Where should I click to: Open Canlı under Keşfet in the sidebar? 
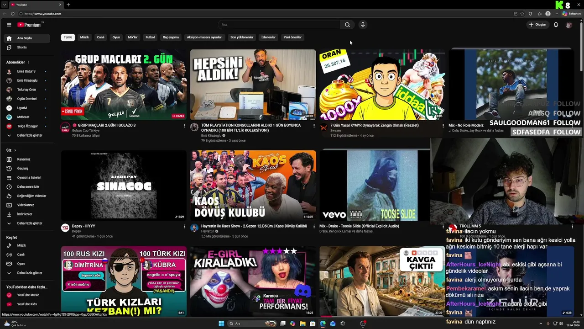(x=27, y=255)
